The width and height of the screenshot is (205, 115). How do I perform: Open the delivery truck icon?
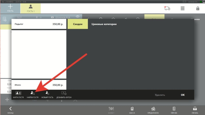[x=167, y=8]
